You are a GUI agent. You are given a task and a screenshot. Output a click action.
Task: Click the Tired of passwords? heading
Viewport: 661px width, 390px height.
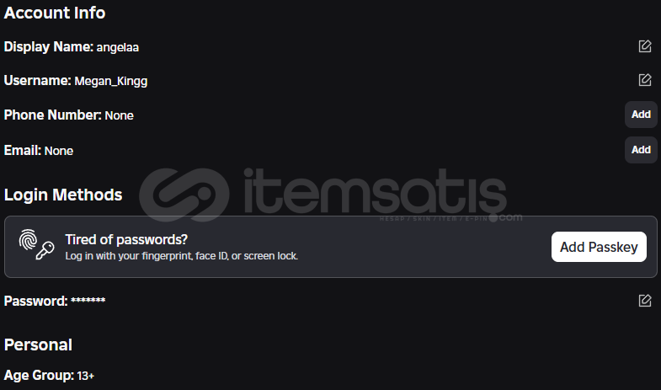click(x=126, y=239)
